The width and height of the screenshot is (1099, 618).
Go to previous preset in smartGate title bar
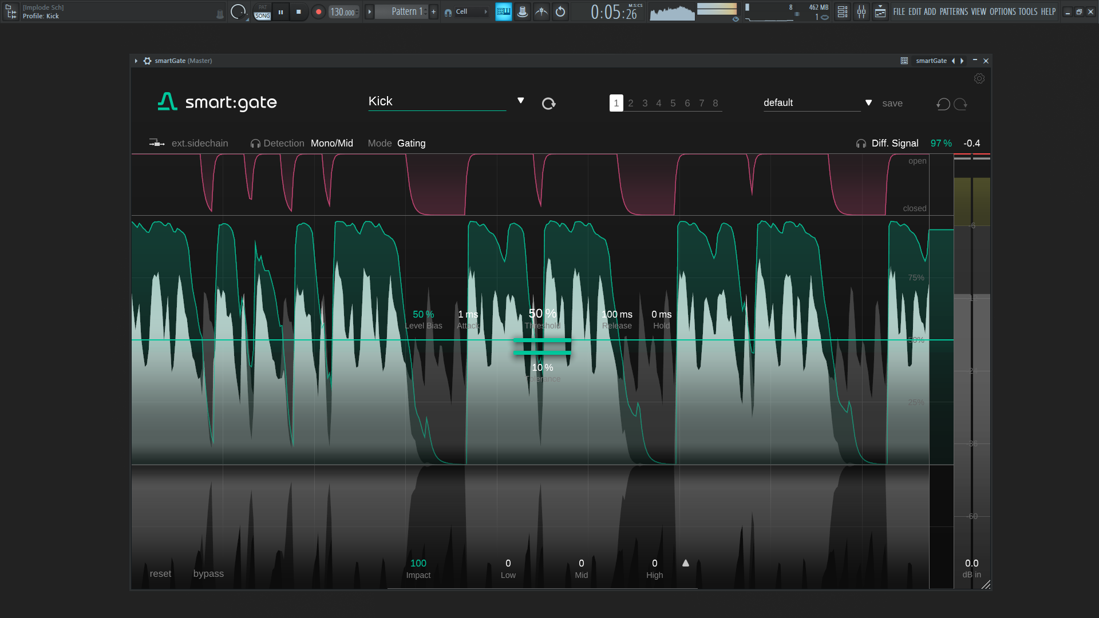coord(953,61)
